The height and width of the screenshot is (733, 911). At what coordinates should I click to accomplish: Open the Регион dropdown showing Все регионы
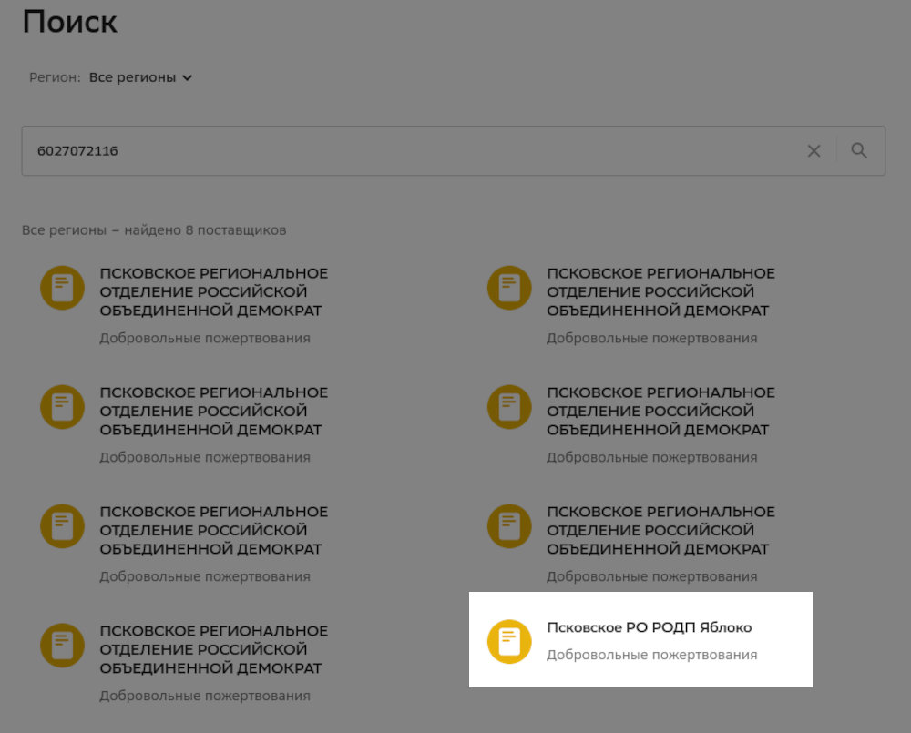pos(140,77)
